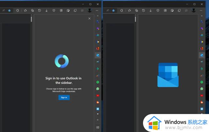Open Shopping tag icon in right window sidebar

202,42
